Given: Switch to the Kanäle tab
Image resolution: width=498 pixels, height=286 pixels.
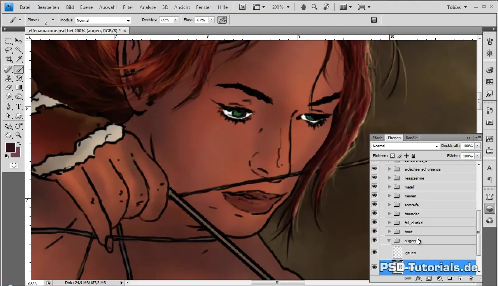Looking at the screenshot, I should click(412, 138).
